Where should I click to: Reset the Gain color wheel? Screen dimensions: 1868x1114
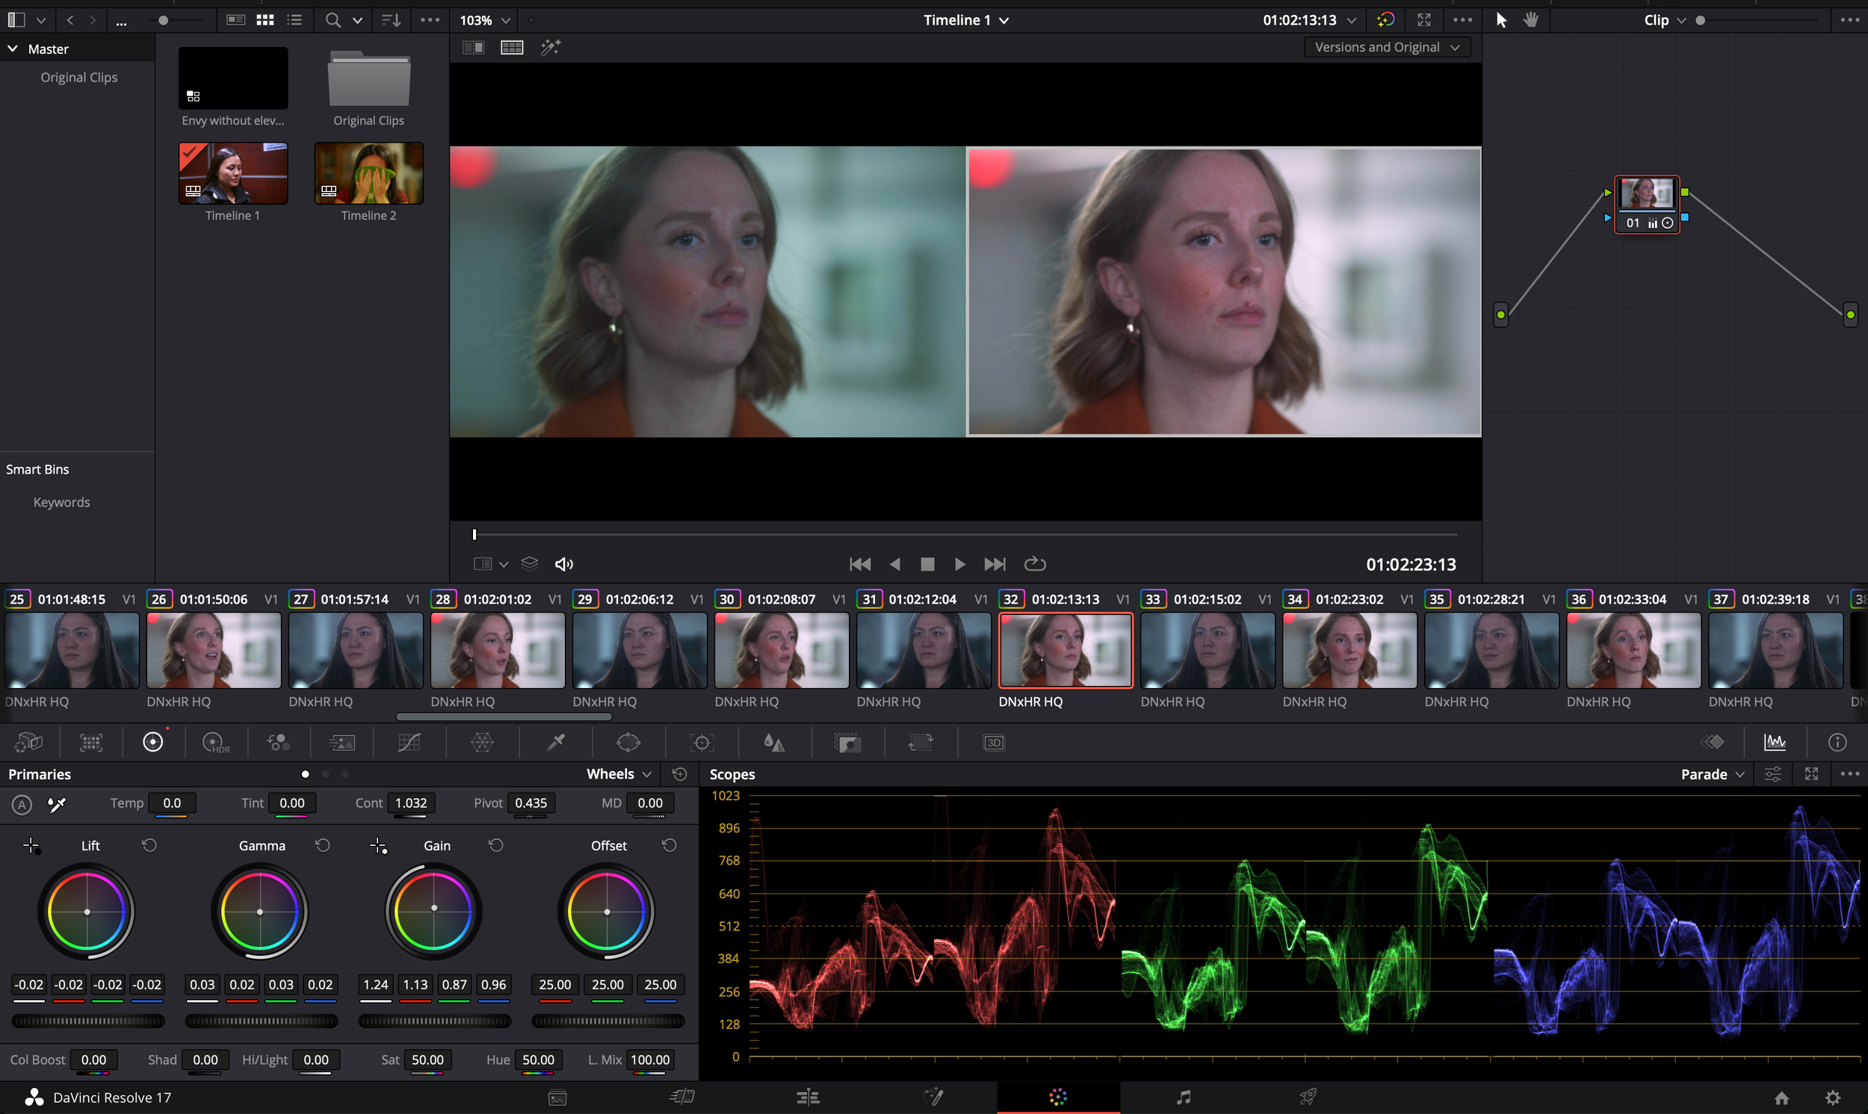tap(496, 845)
